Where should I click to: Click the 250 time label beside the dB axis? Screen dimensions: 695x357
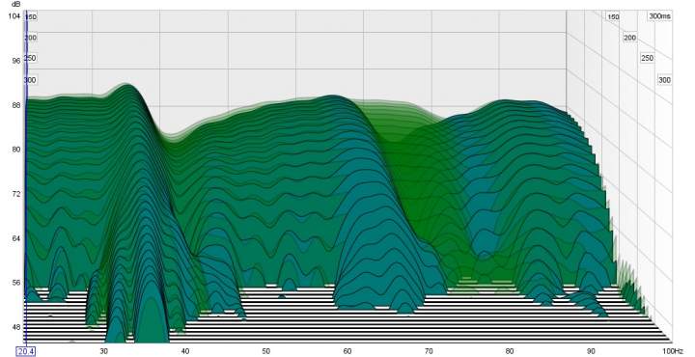coord(30,58)
